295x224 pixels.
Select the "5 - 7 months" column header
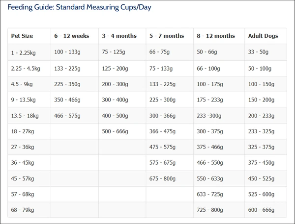[166, 36]
